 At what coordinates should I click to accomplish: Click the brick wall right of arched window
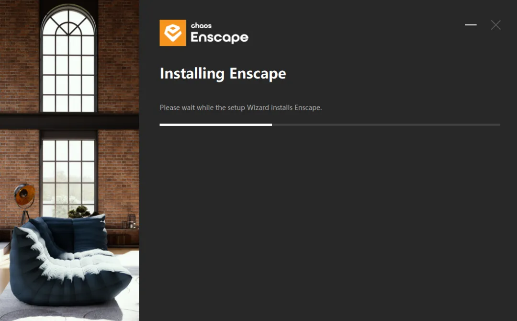(118, 56)
